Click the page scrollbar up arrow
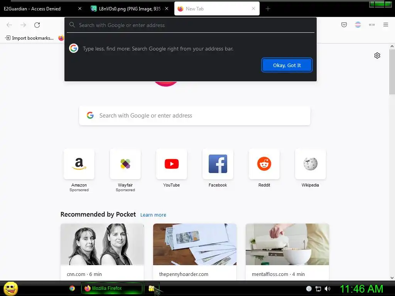Viewport: 395px width, 296px height. coord(392,46)
